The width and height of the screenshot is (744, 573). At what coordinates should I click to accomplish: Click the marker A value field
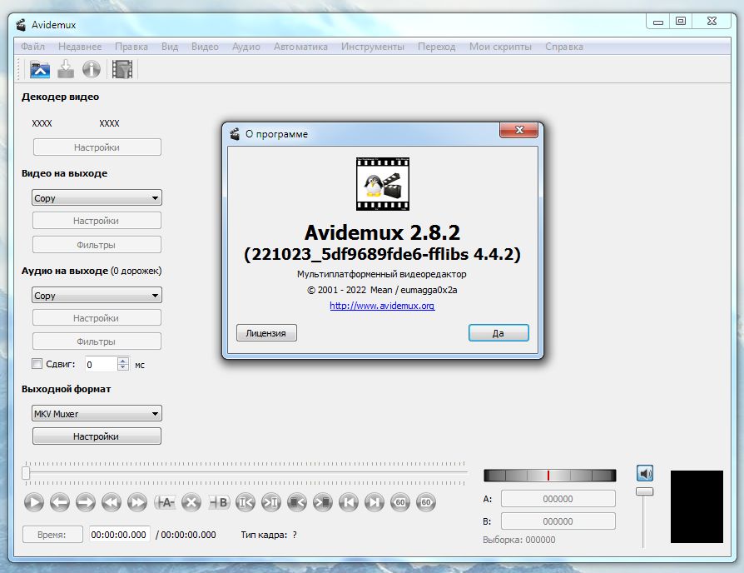point(558,499)
